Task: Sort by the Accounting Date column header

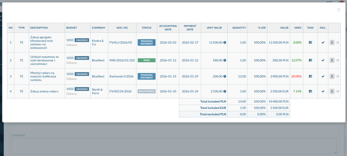Action: (x=168, y=28)
